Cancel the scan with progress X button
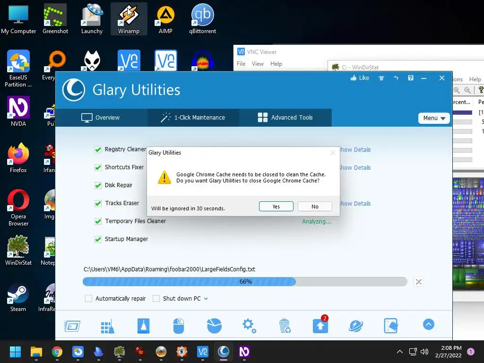 (419, 282)
